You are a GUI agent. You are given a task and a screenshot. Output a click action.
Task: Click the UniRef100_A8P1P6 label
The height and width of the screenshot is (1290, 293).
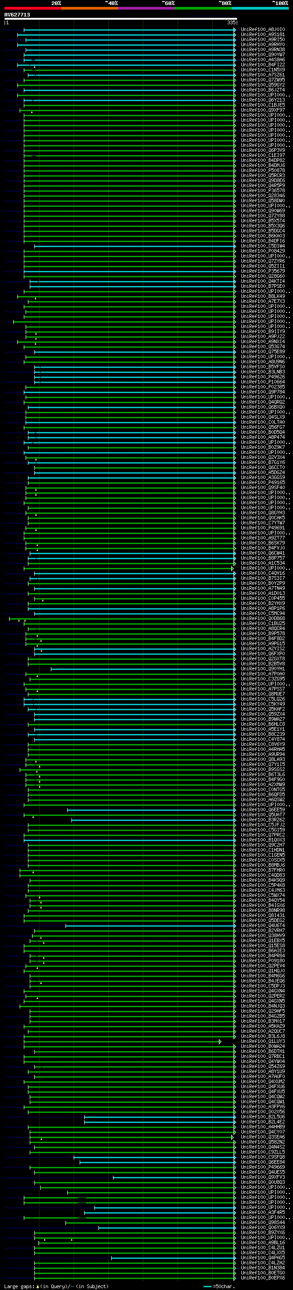(262, 609)
